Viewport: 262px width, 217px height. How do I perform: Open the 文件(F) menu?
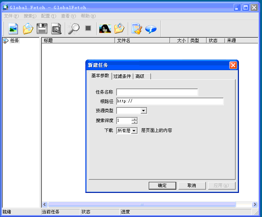pos(11,16)
